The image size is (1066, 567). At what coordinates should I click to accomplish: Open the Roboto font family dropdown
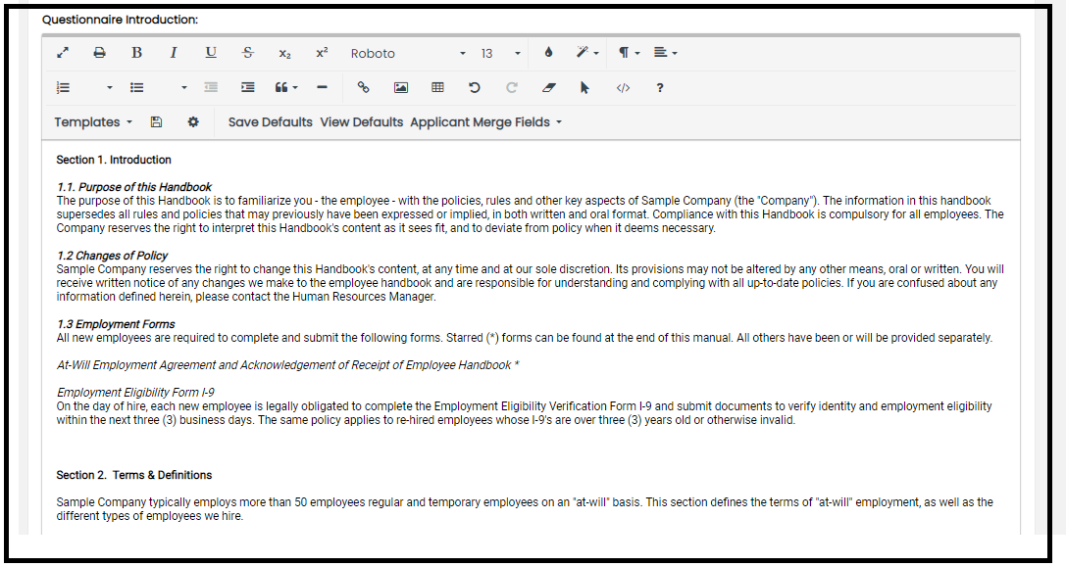coord(408,53)
